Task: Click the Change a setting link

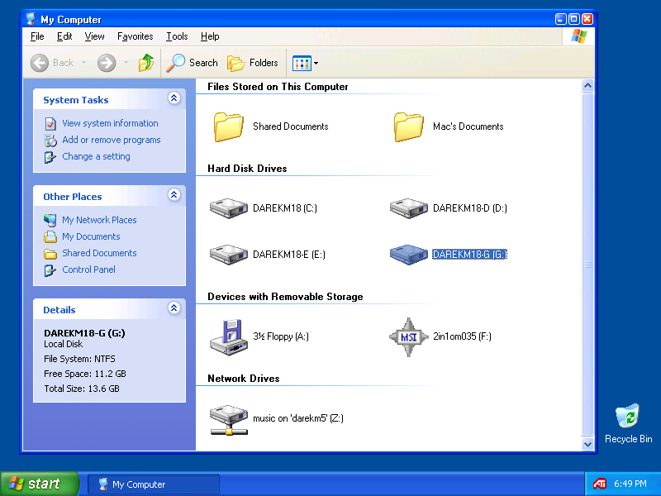Action: 96,156
